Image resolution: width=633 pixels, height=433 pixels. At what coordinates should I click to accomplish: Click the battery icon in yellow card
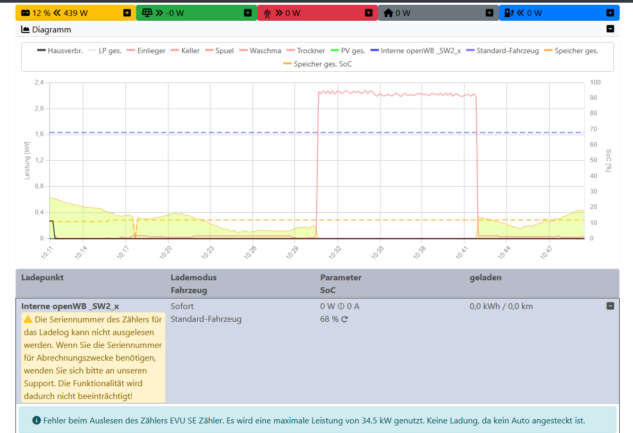[26, 13]
